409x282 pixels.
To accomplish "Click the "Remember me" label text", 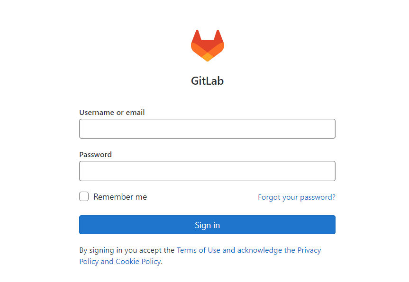I will (x=120, y=197).
